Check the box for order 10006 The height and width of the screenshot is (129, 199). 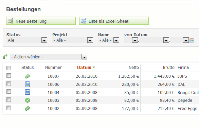[8, 84]
